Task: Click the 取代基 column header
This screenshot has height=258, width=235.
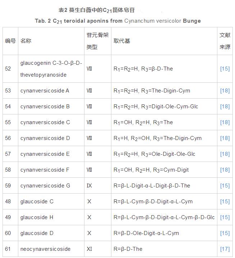Action: point(122,41)
